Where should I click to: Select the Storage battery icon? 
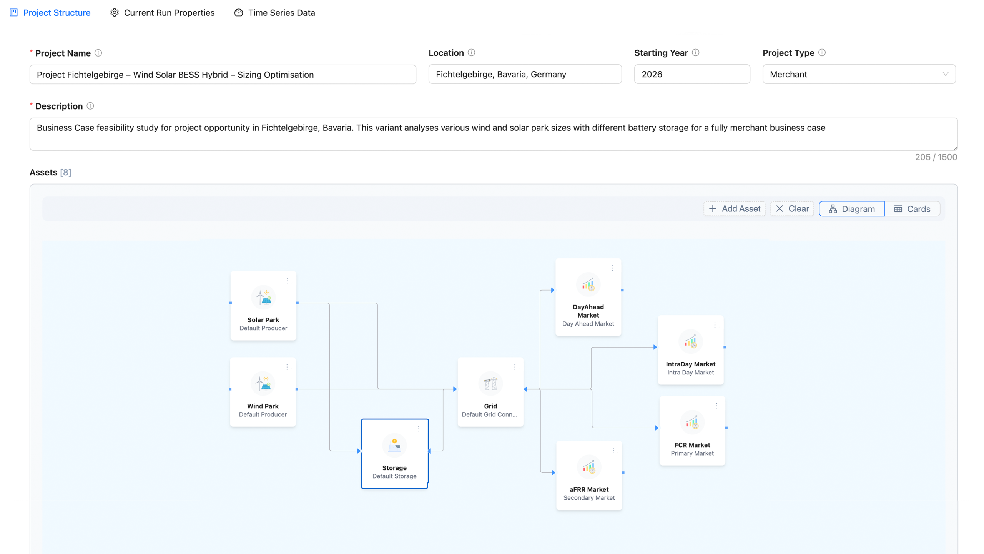pyautogui.click(x=394, y=445)
